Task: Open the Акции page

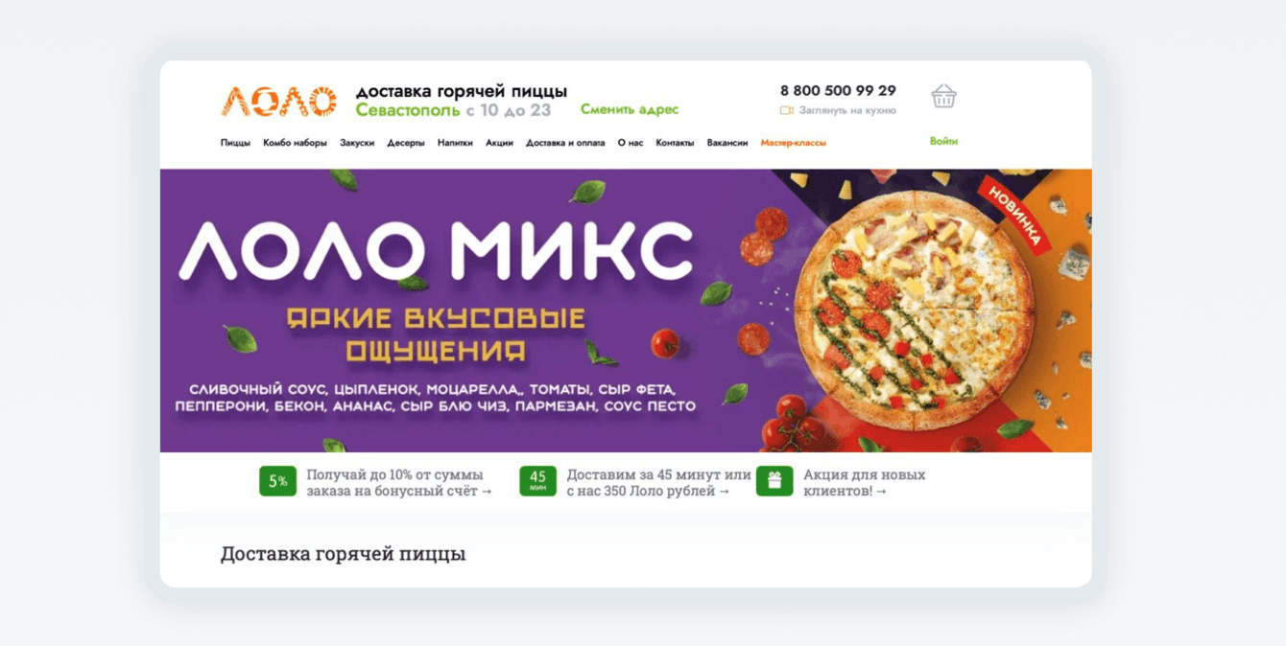Action: (x=499, y=143)
